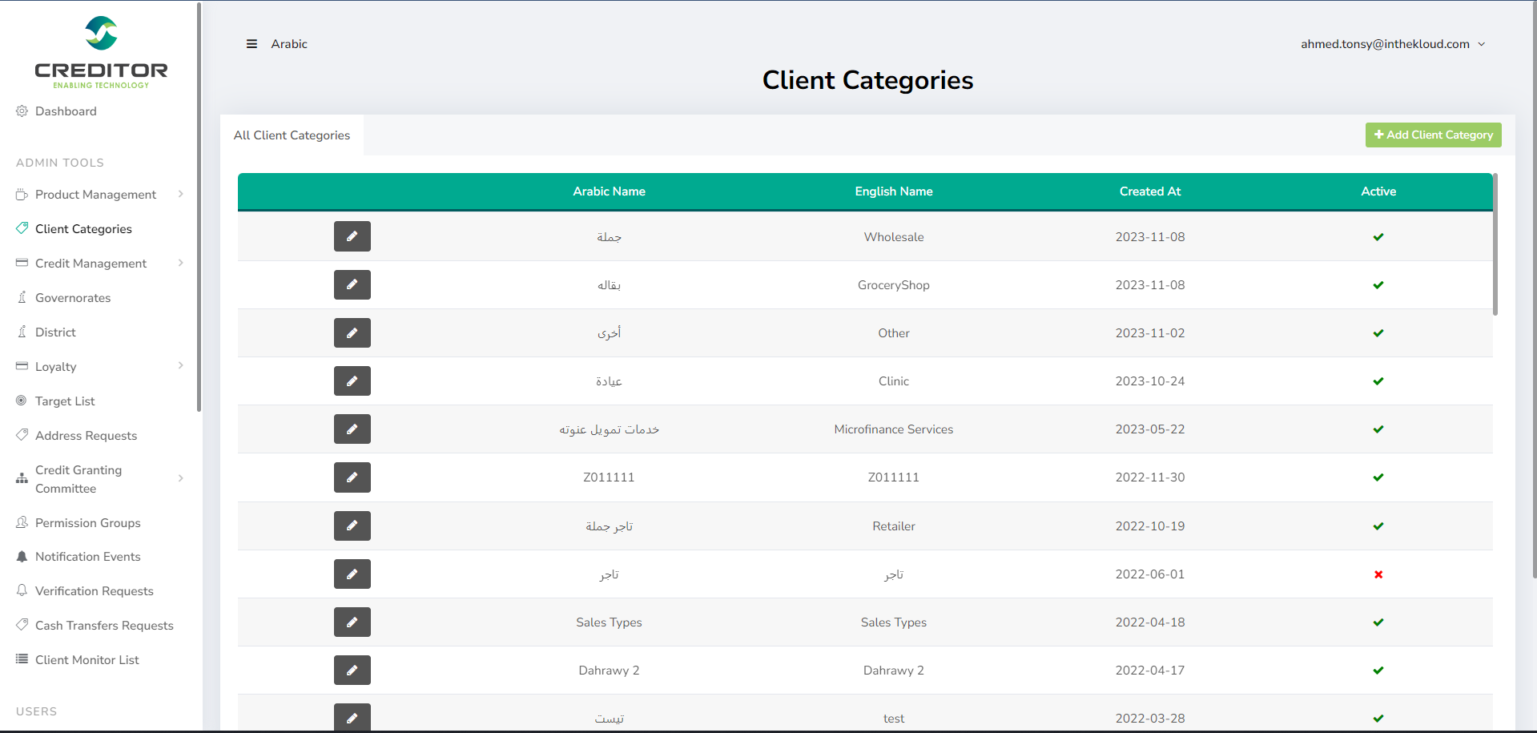Open the ahmed.tonsy user account dropdown
Screen dimensions: 1537x733
1392,44
